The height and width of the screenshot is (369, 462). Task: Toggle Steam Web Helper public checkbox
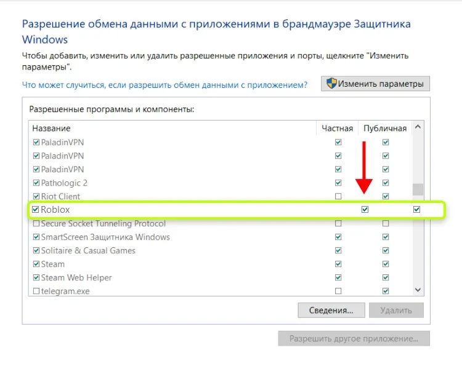(x=386, y=277)
